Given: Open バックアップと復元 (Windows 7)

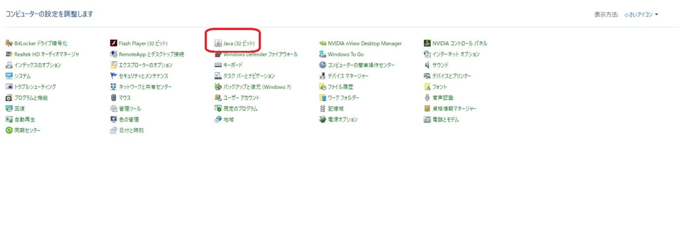Looking at the screenshot, I should pos(252,87).
